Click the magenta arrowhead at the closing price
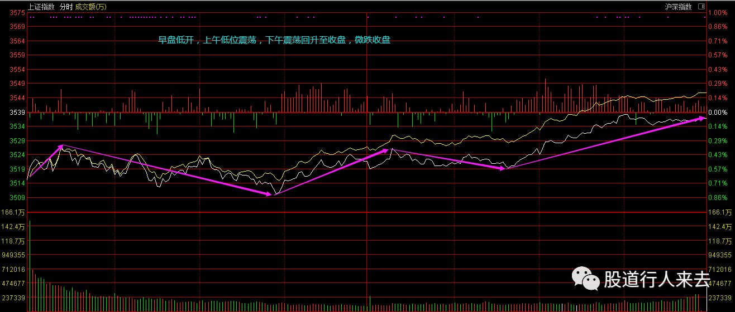This screenshot has width=735, height=312. coord(701,118)
